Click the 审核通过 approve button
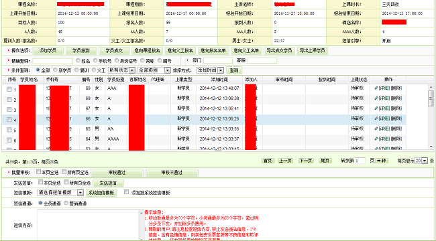436x241 pixels. click(x=117, y=173)
